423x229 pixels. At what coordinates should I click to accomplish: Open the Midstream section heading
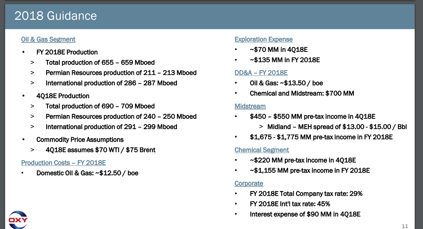click(x=250, y=106)
